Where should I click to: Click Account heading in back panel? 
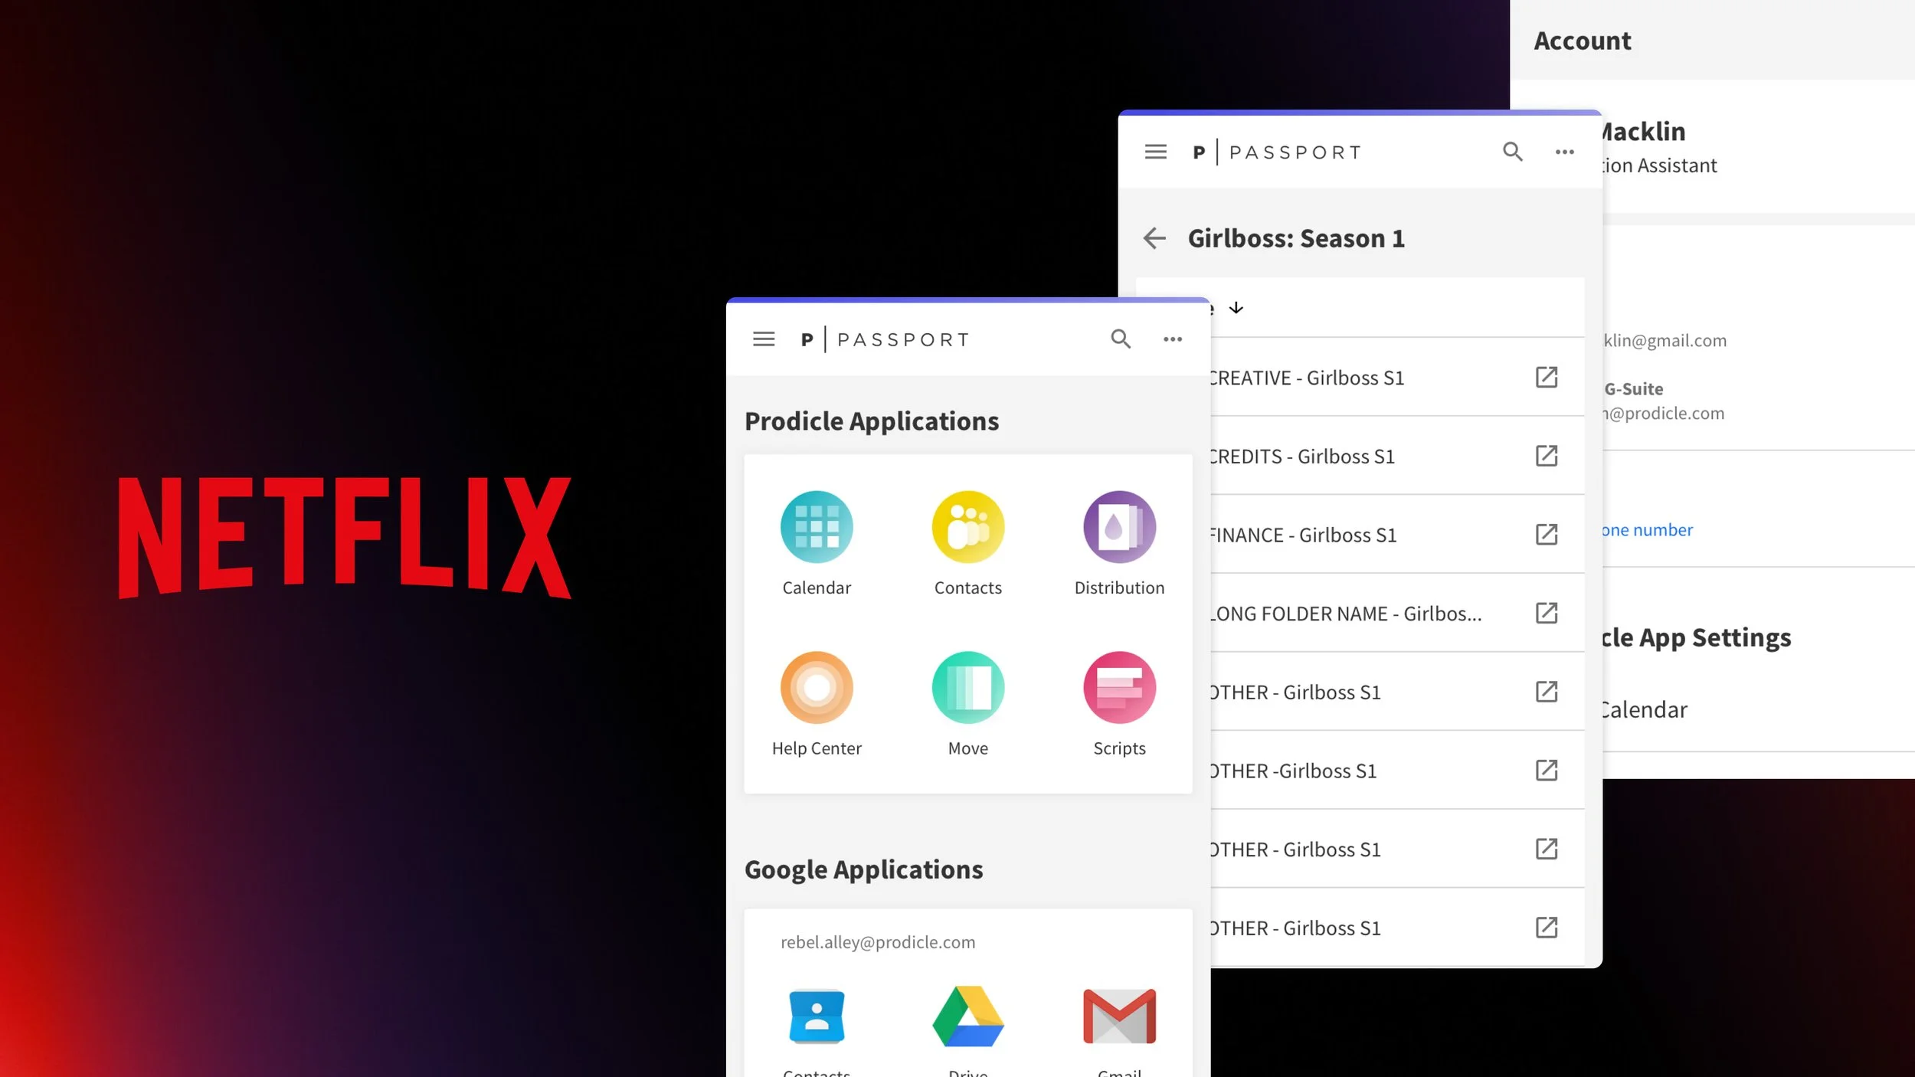click(x=1583, y=41)
